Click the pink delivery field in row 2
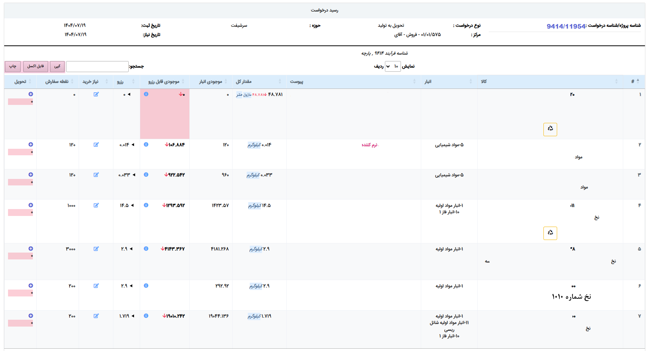 (20, 152)
